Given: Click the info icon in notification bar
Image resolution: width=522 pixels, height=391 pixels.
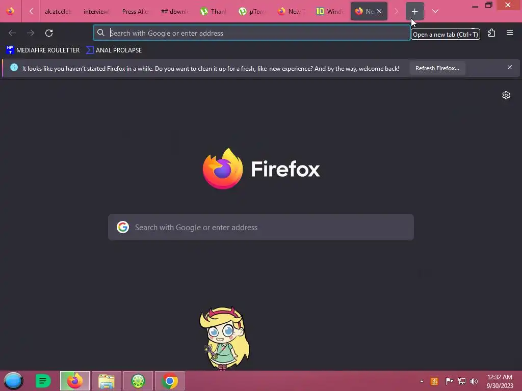Looking at the screenshot, I should click(14, 68).
